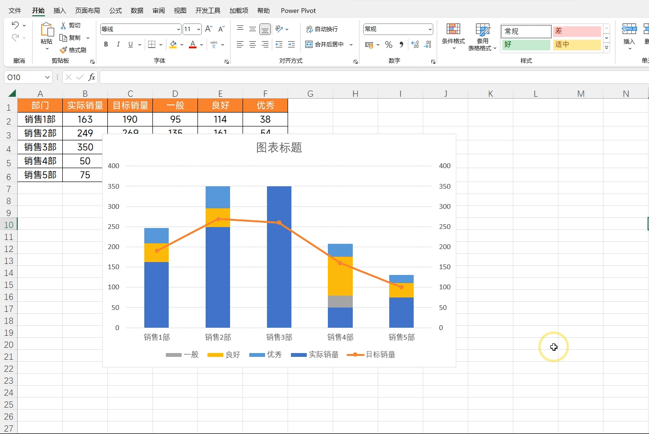Decrease font size with the smaller A icon
The image size is (649, 434).
tap(221, 29)
